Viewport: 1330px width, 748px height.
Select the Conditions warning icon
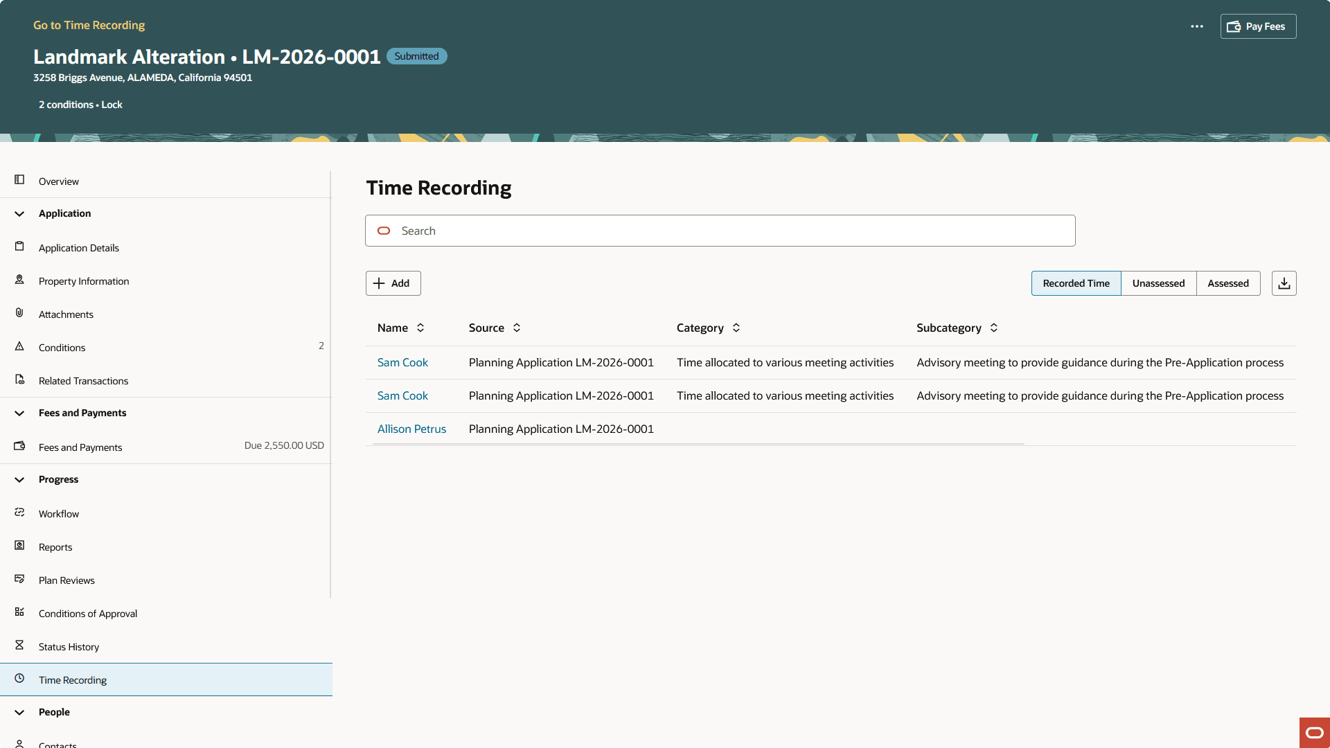(19, 346)
